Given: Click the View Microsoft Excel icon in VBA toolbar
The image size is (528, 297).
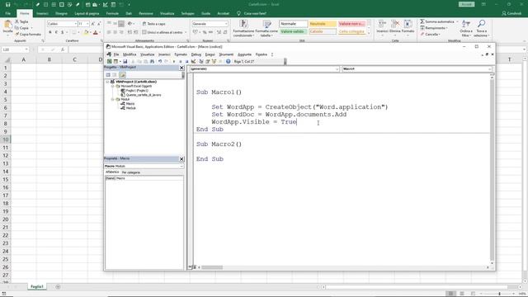Looking at the screenshot, I should [110, 61].
